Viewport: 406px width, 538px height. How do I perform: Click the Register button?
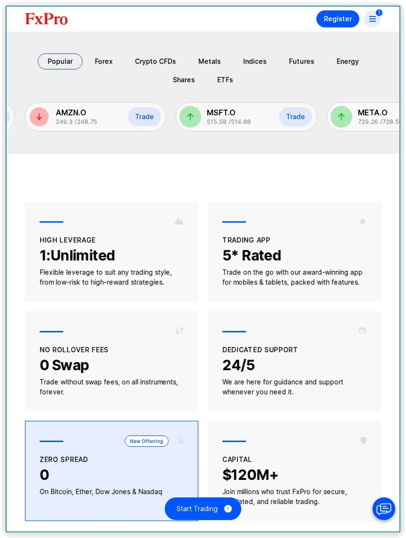pos(338,19)
